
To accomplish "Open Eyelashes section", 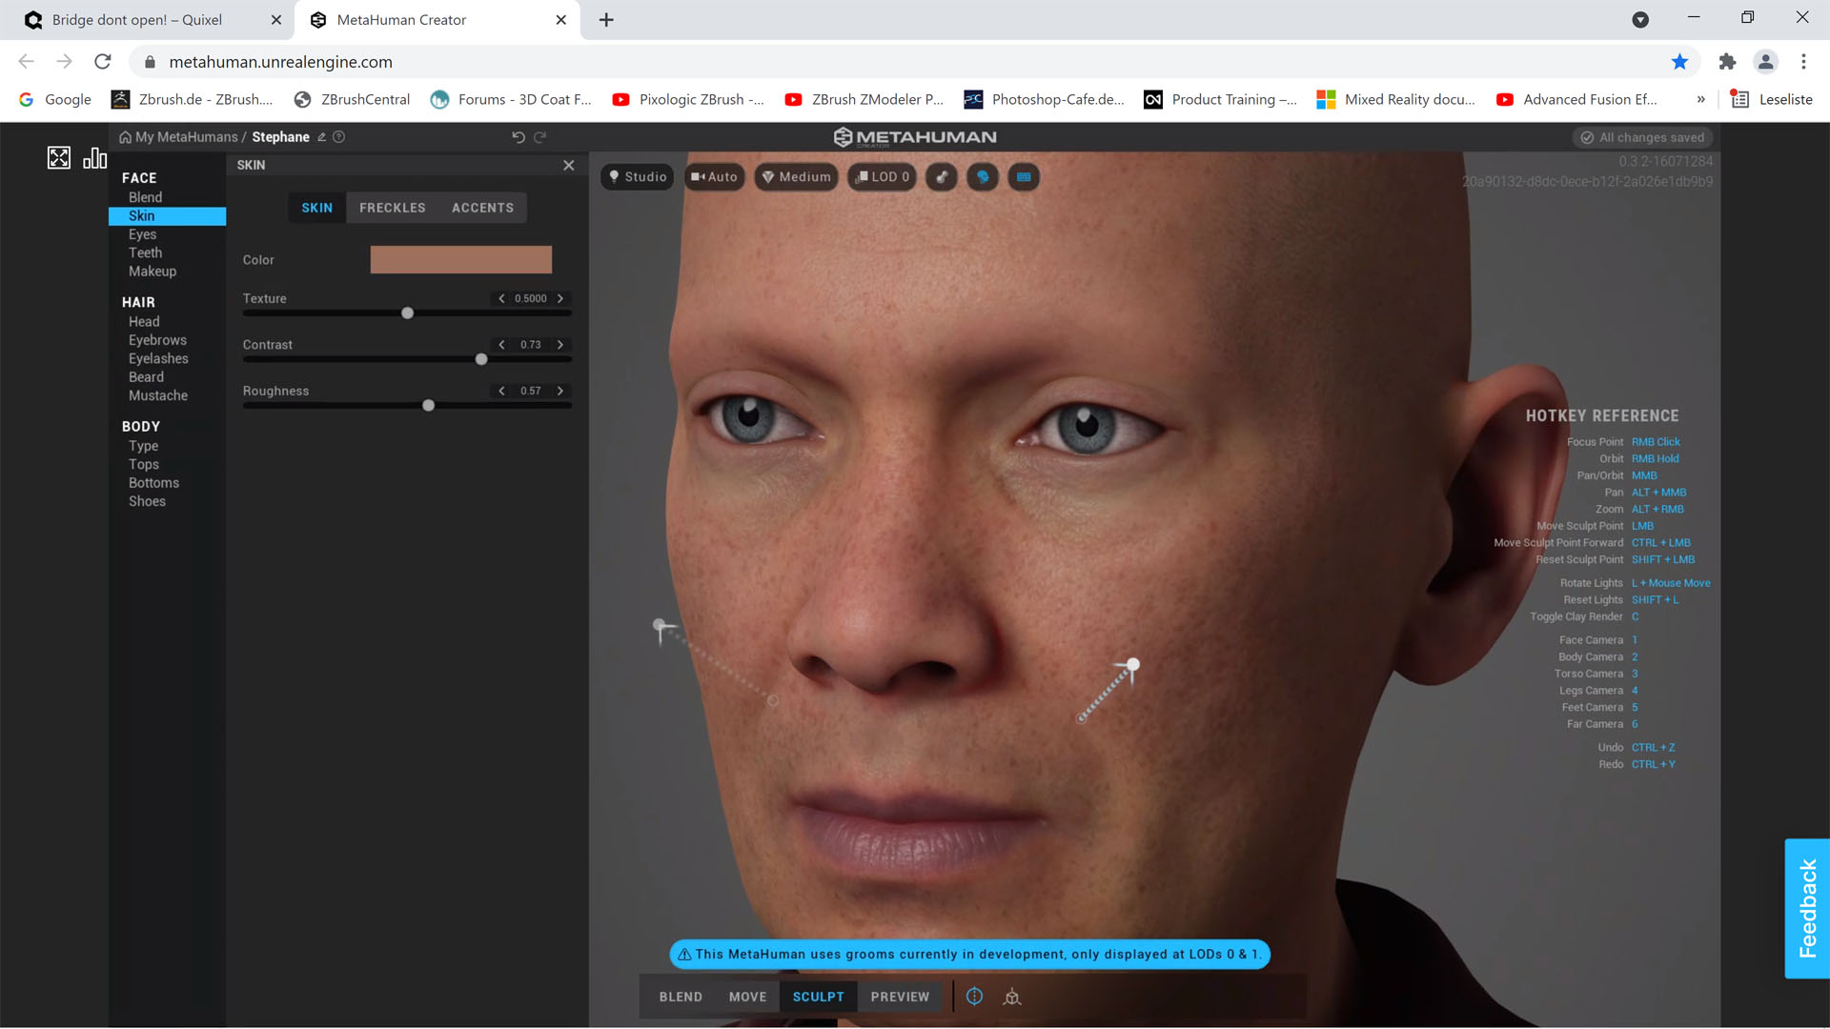I will [x=158, y=359].
